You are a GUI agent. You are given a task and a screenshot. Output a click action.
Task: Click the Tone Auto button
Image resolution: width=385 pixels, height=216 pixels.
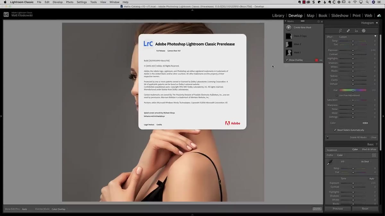372,179
